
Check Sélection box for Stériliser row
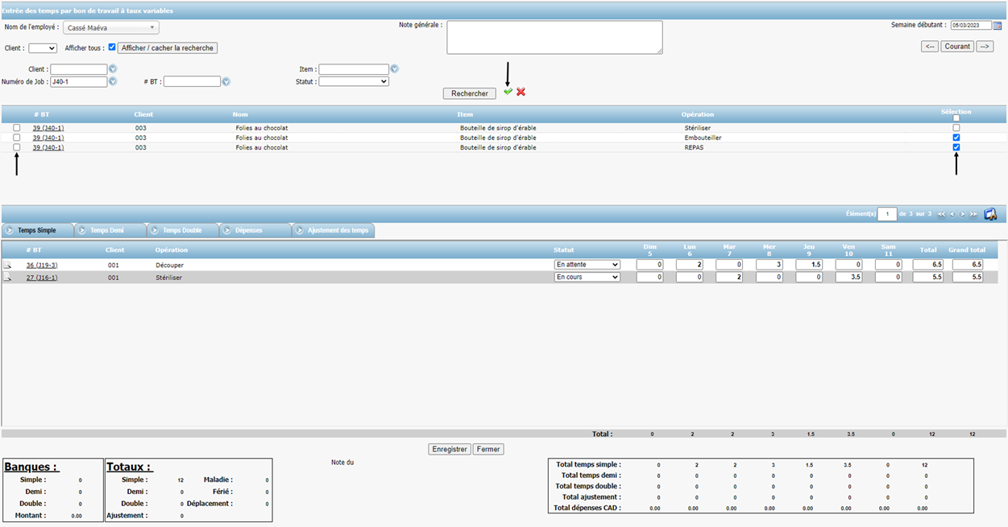(956, 128)
